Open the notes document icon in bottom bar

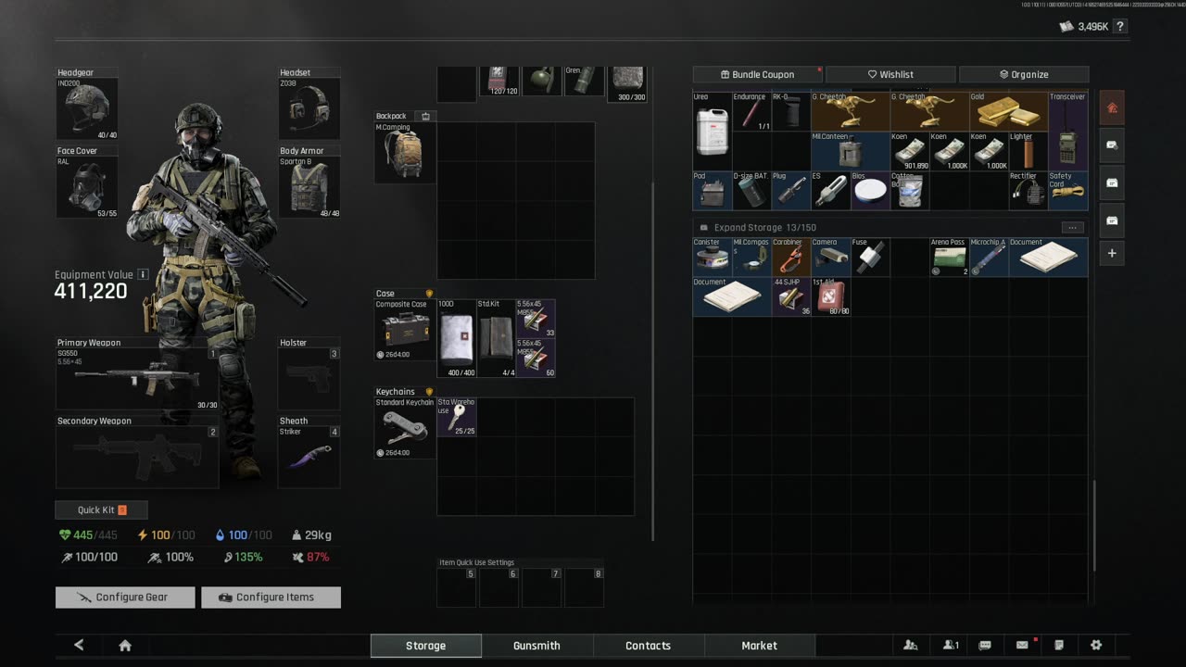tap(1059, 646)
